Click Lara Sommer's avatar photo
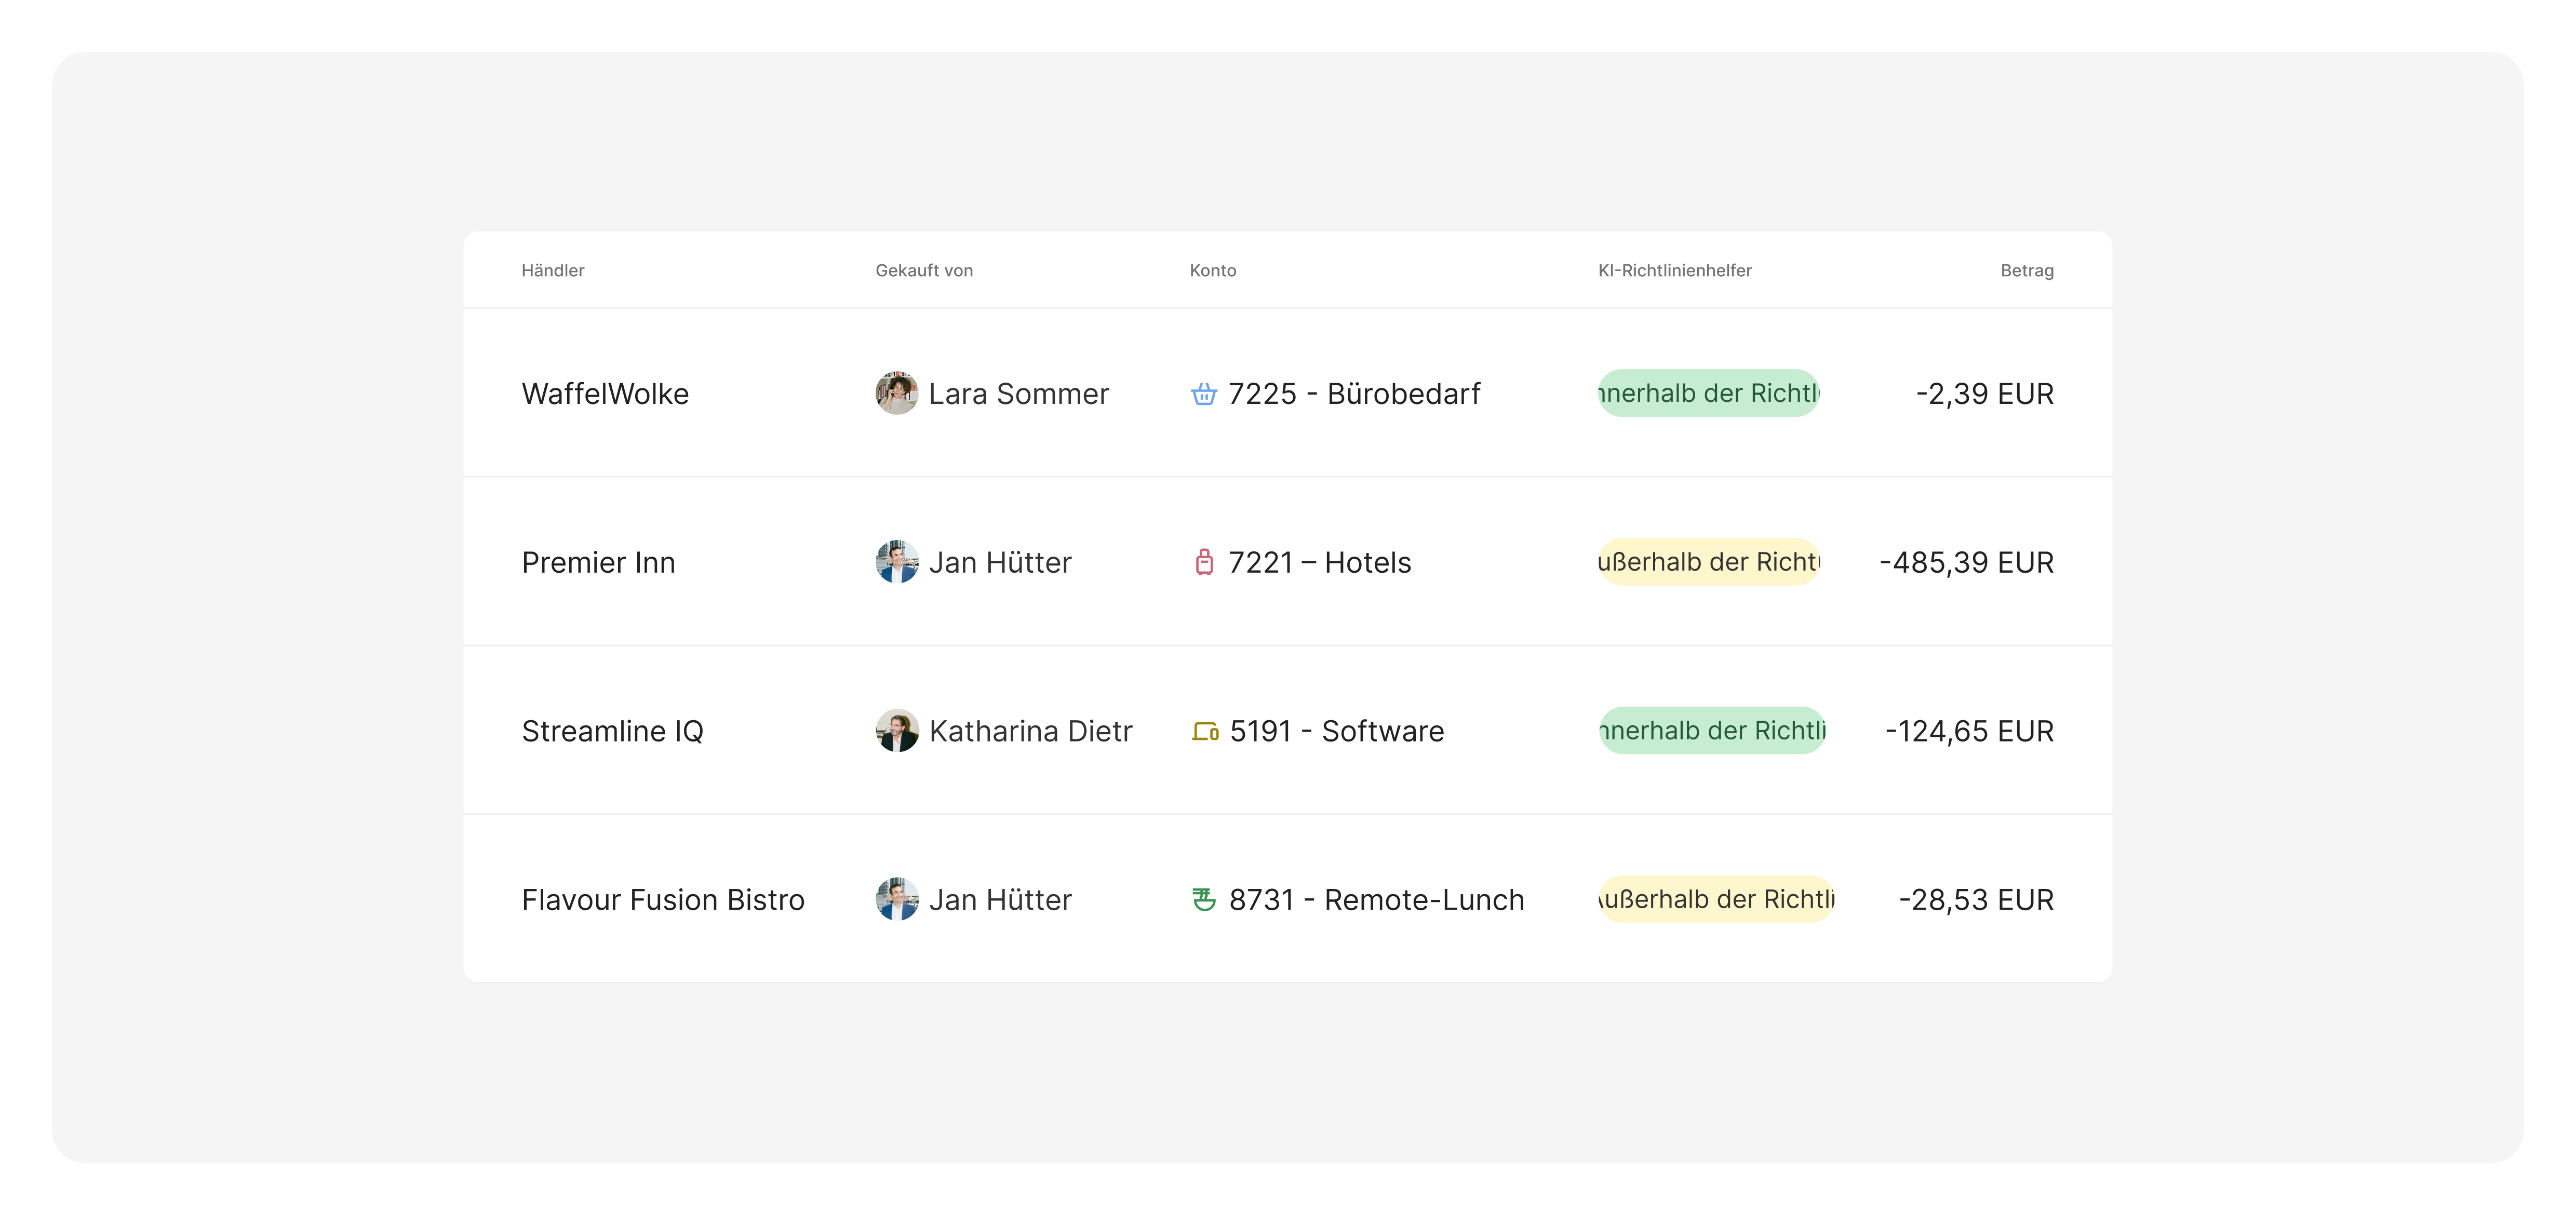Viewport: 2576px width, 1215px height. click(x=896, y=394)
